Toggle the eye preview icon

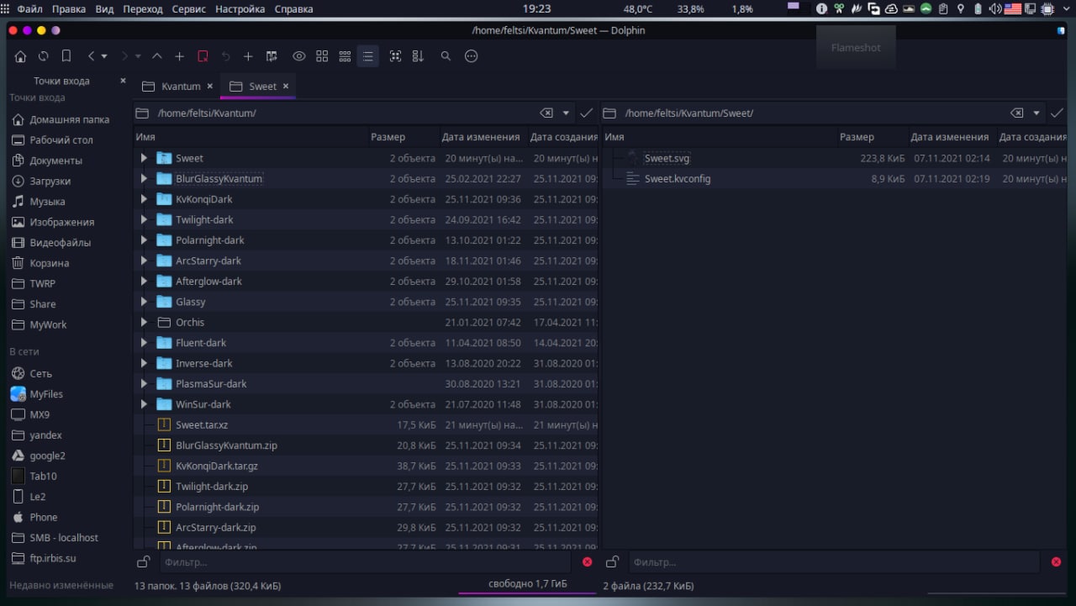tap(299, 56)
